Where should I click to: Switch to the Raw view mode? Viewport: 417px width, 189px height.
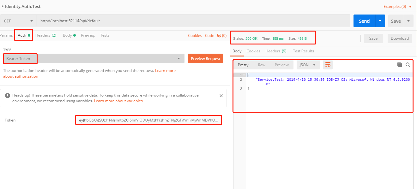[262, 65]
